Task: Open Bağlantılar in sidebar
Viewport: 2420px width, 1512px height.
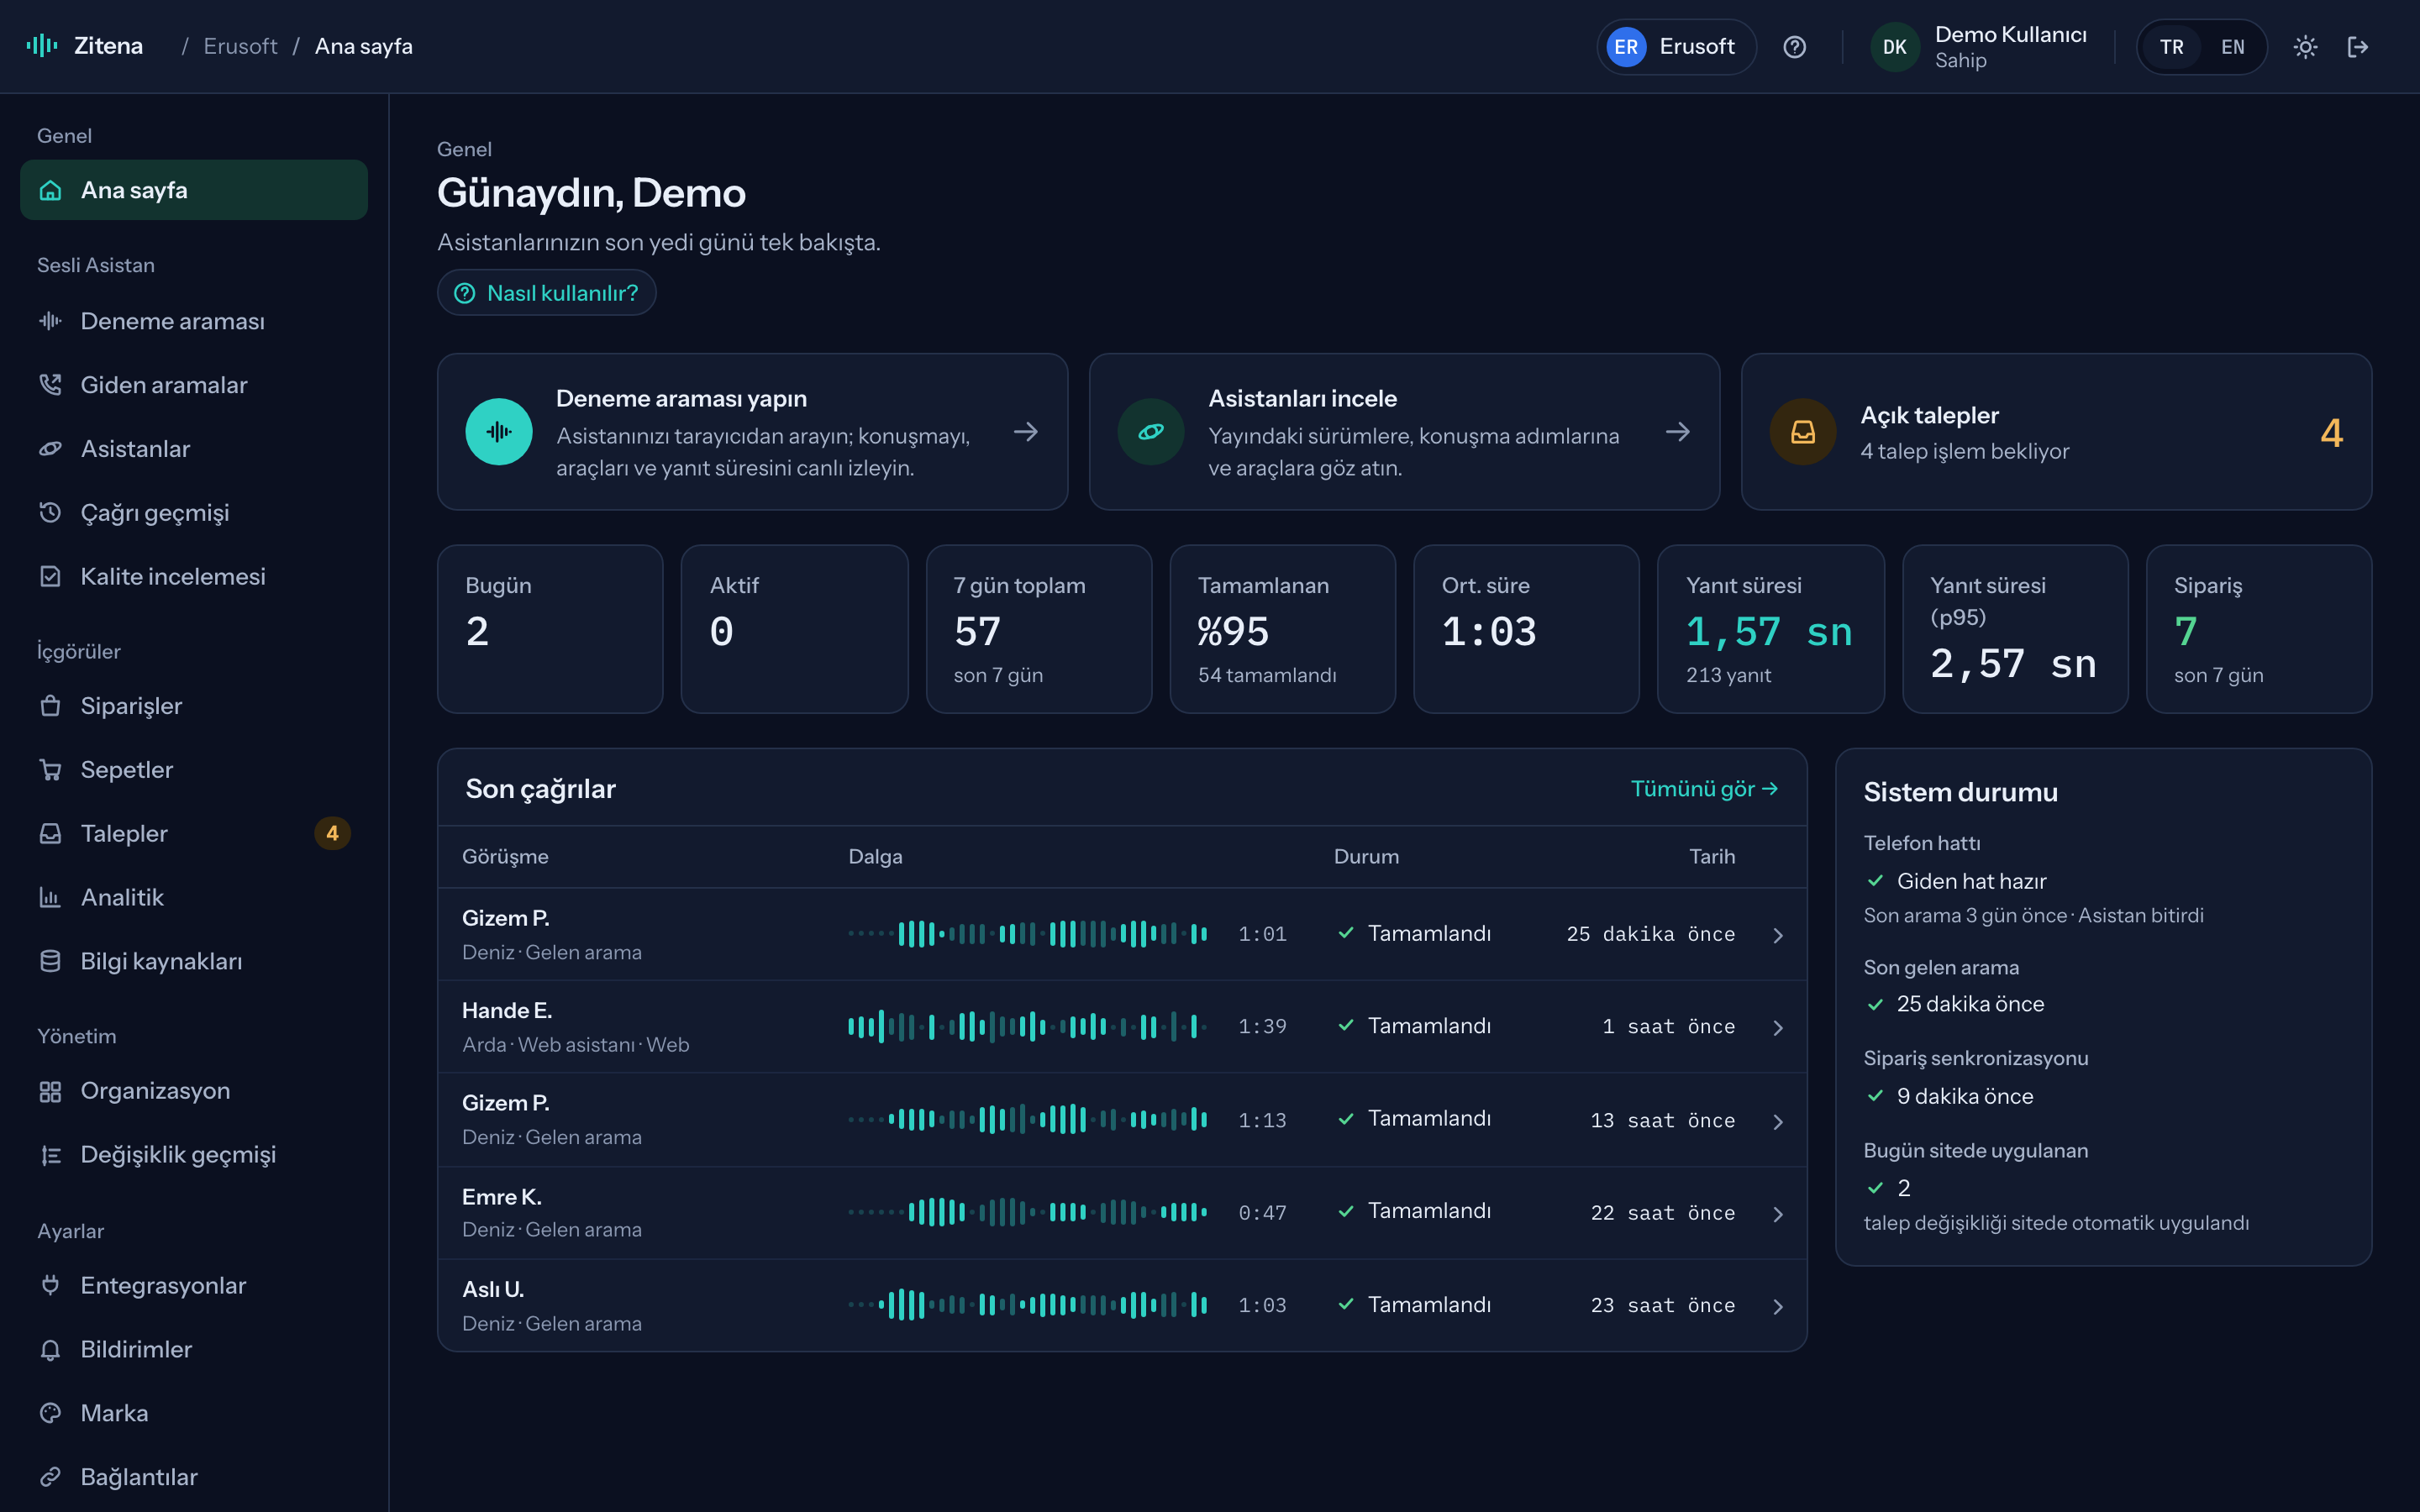Action: [194, 1478]
